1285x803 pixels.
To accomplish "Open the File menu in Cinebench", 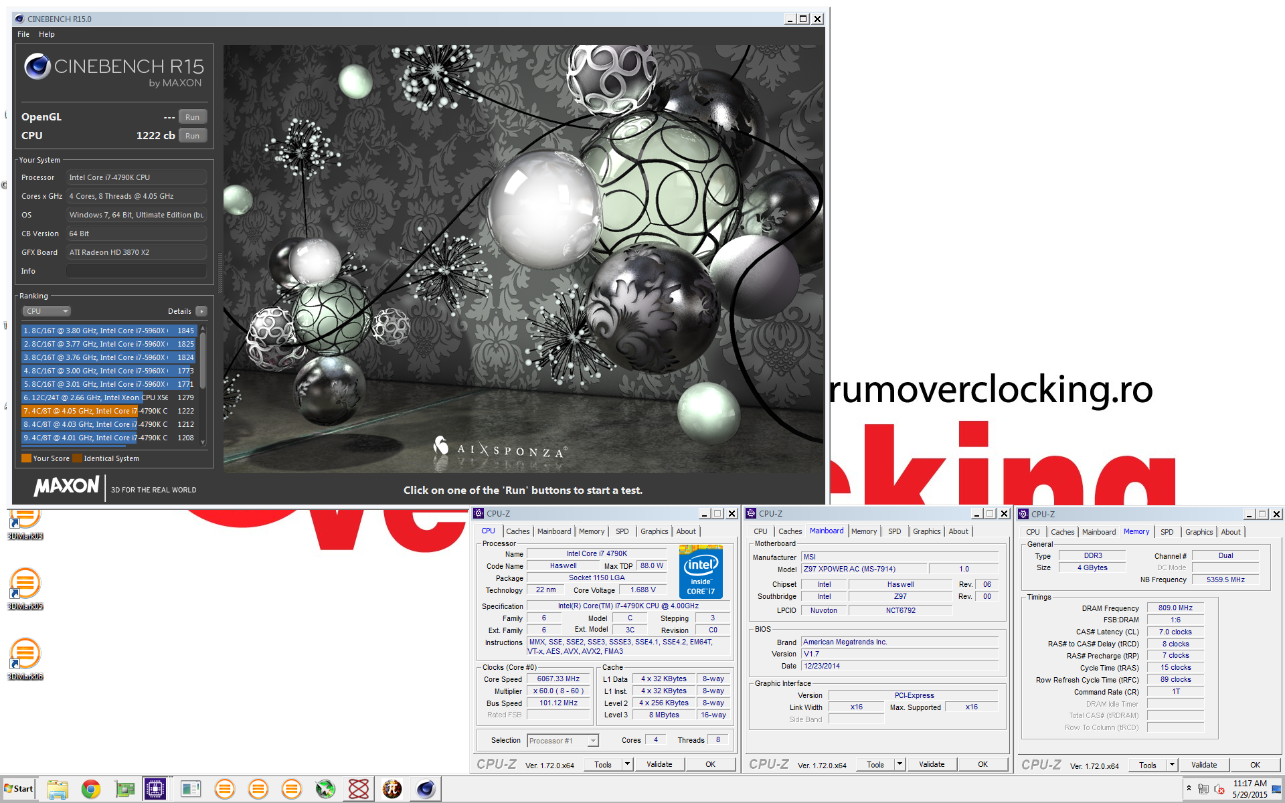I will coord(23,34).
